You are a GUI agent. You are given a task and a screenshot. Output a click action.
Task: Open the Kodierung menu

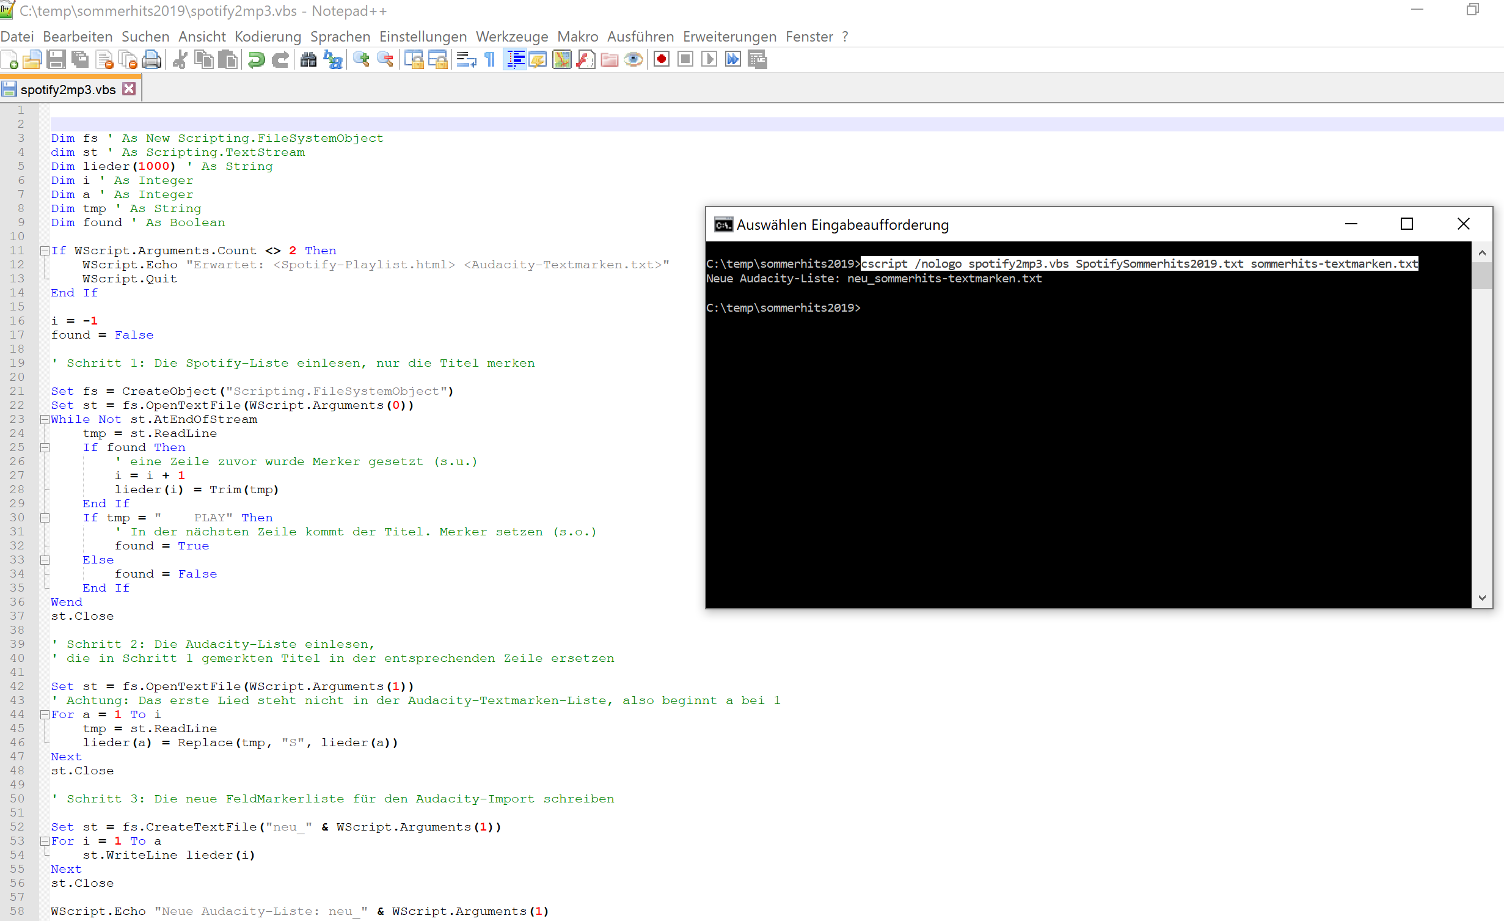click(x=268, y=37)
